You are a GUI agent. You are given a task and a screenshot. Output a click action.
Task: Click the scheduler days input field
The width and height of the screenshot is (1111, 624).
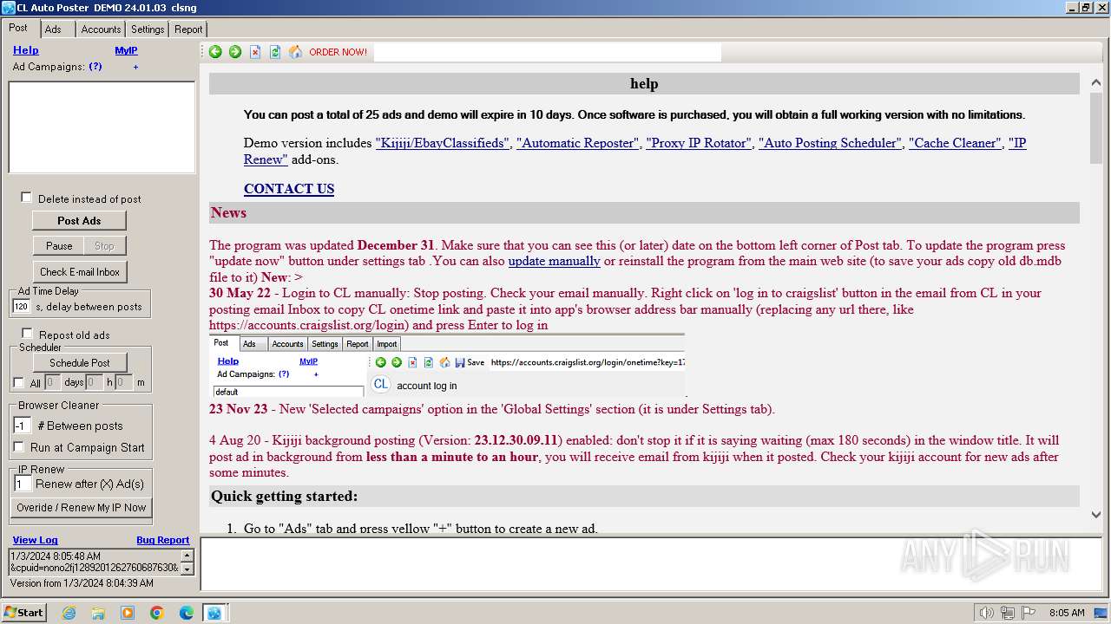[53, 382]
